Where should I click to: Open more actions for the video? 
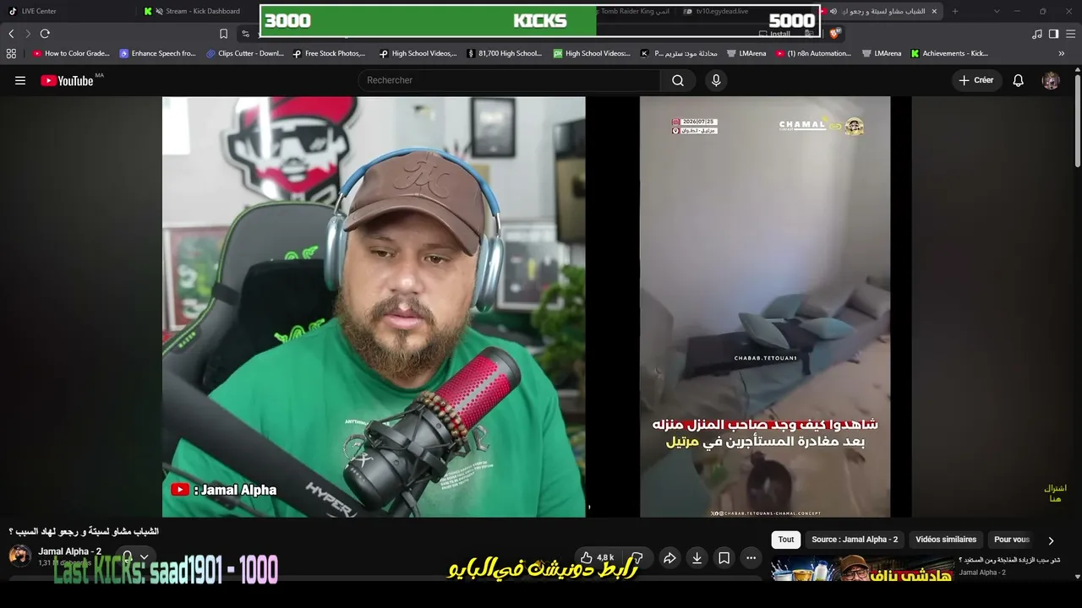[x=751, y=557]
